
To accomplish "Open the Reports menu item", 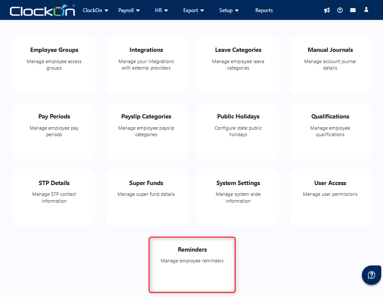I will pos(264,10).
